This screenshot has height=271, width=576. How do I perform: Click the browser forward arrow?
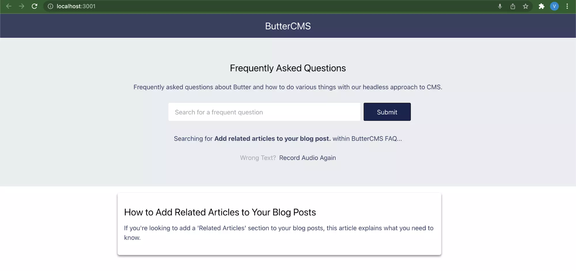point(22,6)
